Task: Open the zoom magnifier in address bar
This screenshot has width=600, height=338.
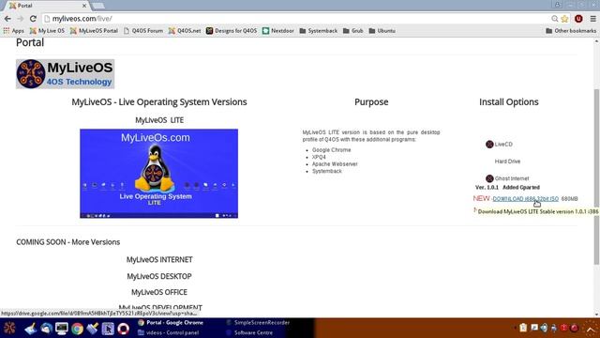Action: pyautogui.click(x=554, y=19)
